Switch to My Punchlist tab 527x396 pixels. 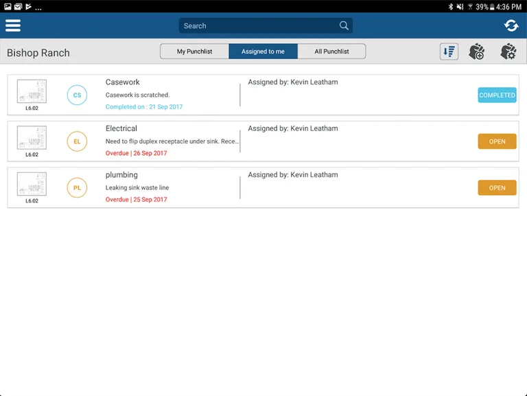tap(195, 51)
